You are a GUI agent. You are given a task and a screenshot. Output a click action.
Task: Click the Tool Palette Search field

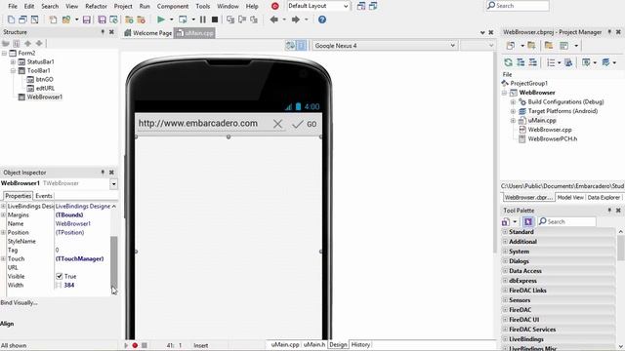click(567, 221)
